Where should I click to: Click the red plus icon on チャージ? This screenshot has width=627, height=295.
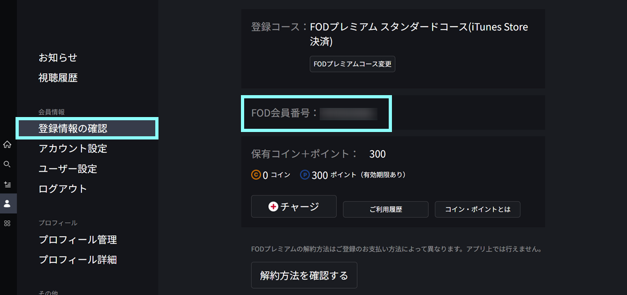[x=273, y=206]
